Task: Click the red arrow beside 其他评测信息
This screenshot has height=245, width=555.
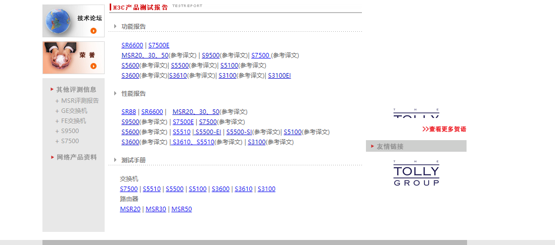Action: 53,89
